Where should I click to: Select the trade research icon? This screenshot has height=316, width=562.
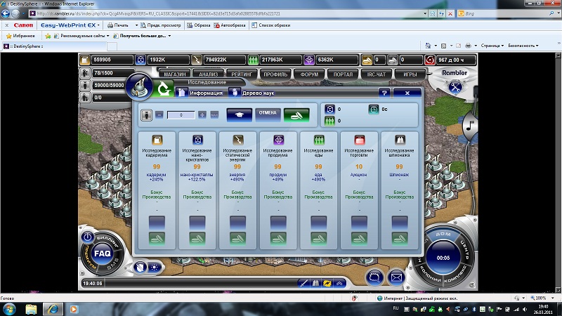[x=360, y=139]
